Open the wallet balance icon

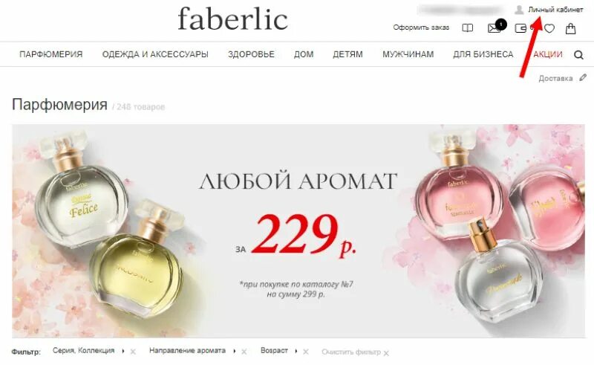pos(520,28)
